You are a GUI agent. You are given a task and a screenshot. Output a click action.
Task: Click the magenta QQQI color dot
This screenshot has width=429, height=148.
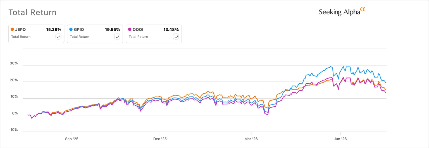coord(130,29)
